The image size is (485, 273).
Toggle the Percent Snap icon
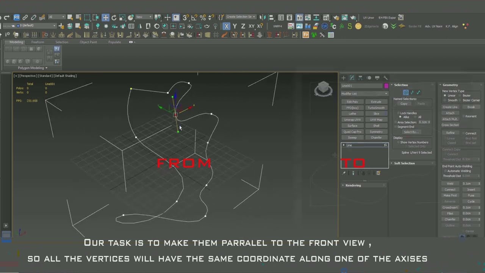point(203,17)
